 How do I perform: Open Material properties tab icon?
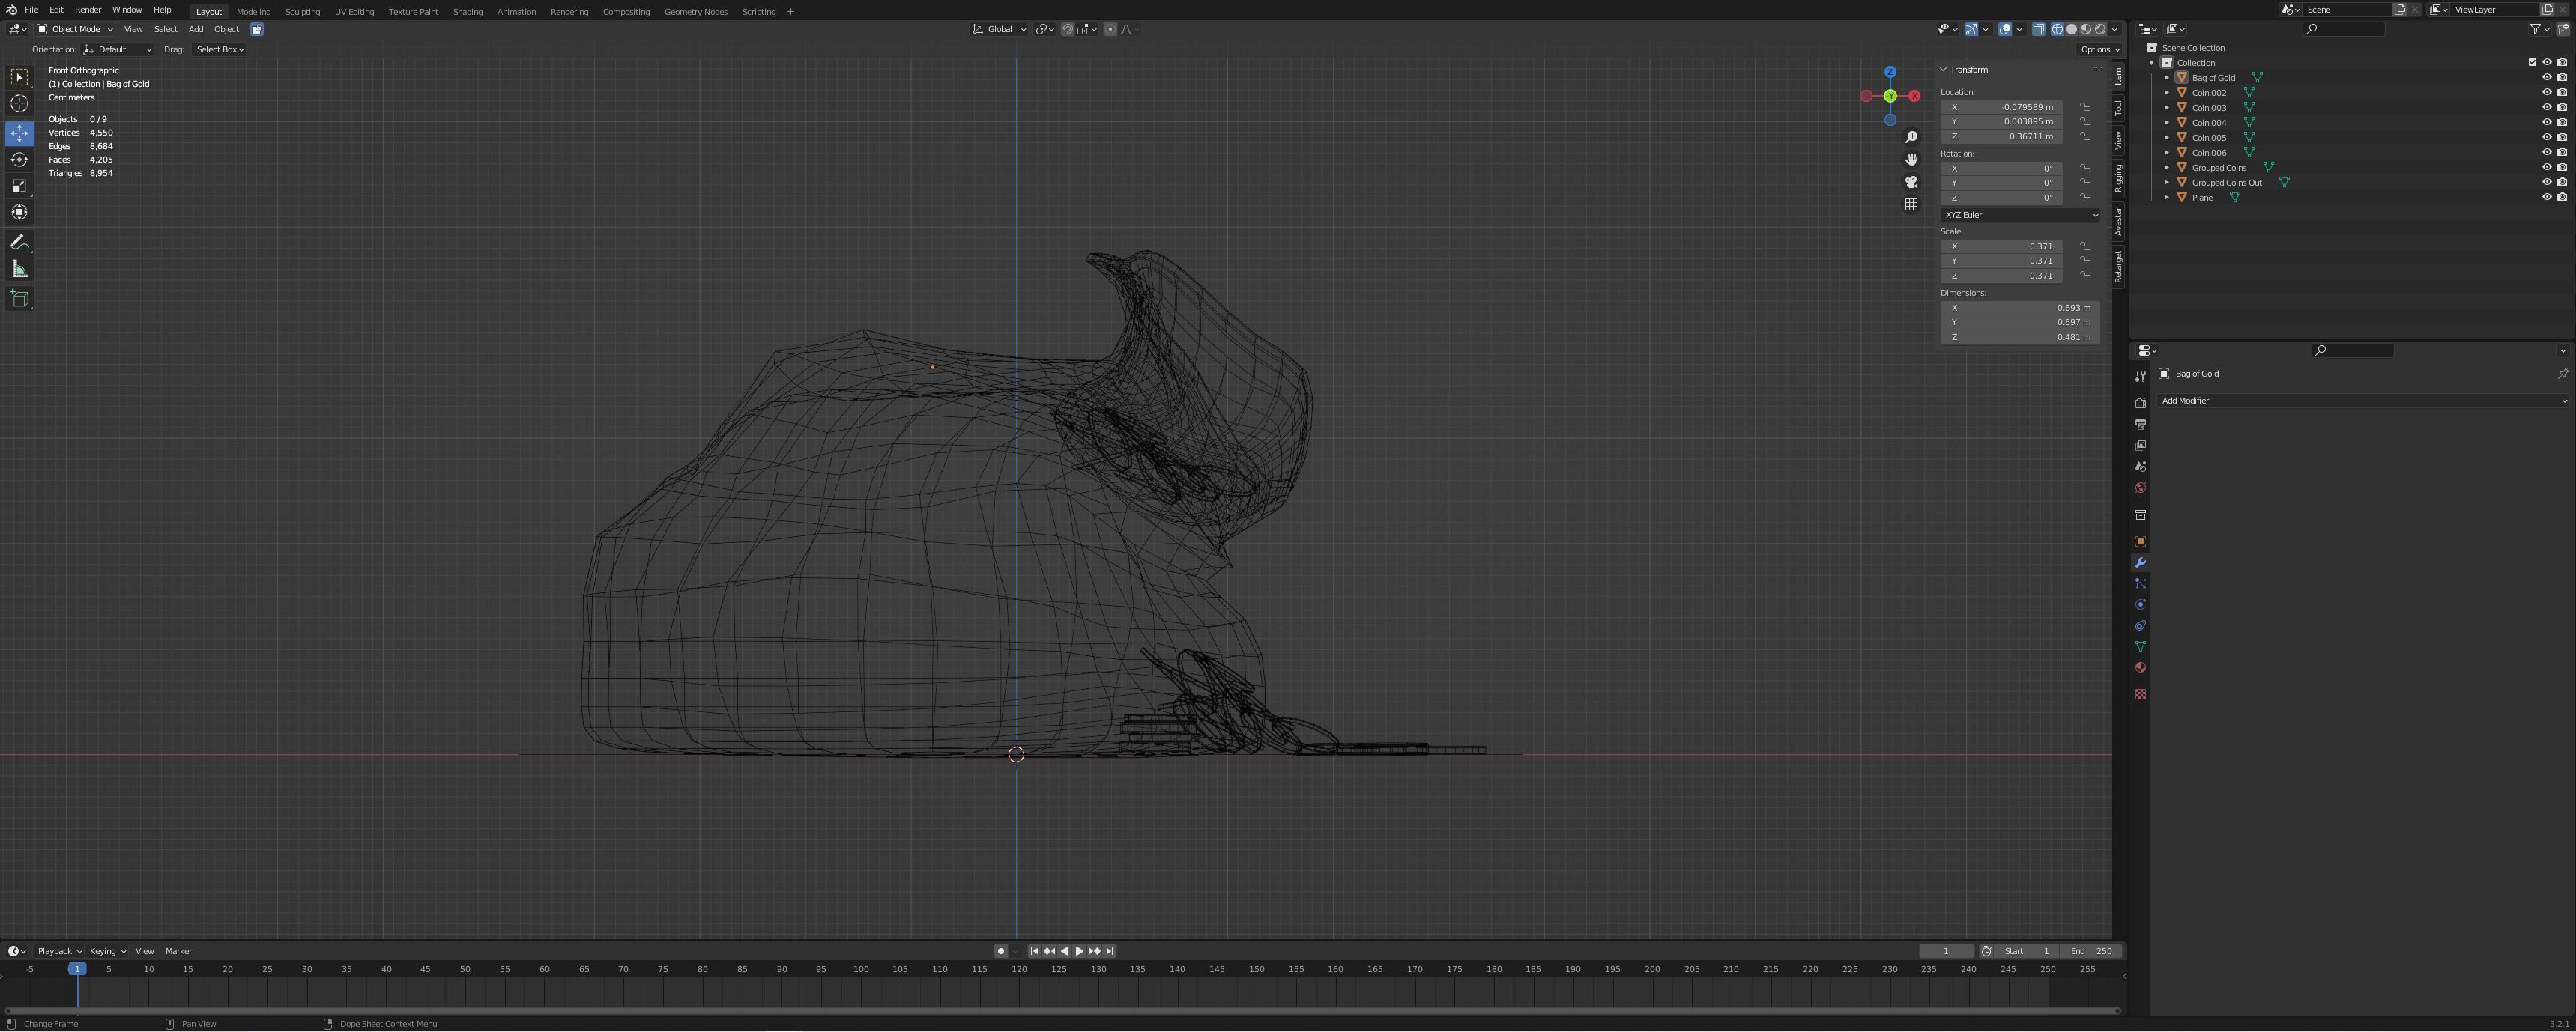2140,668
